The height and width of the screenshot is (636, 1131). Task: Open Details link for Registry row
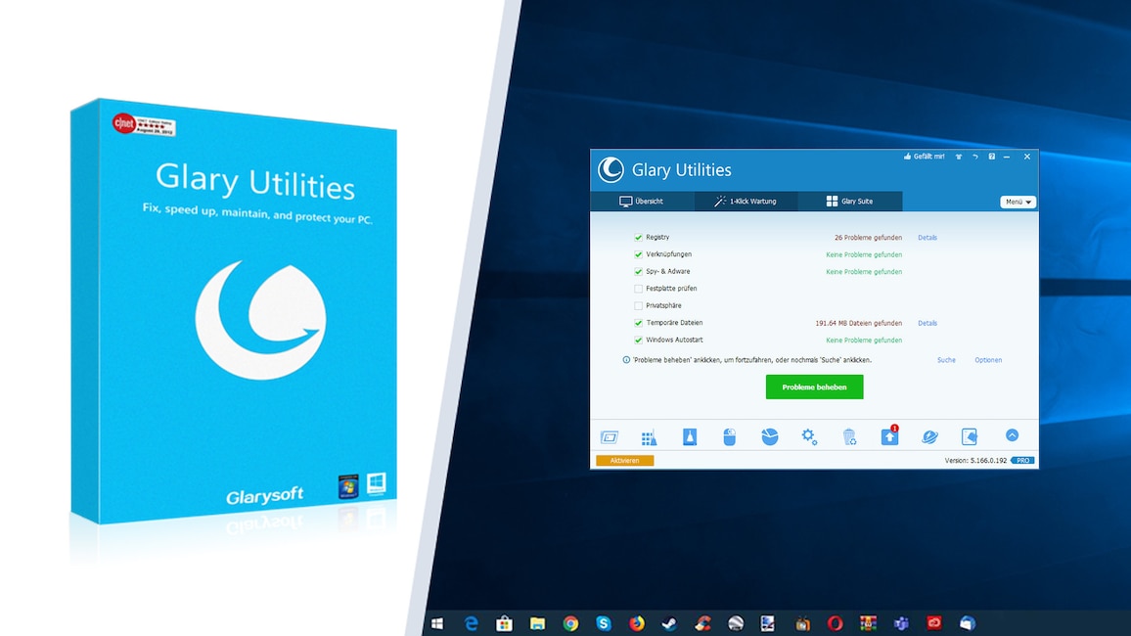click(927, 237)
